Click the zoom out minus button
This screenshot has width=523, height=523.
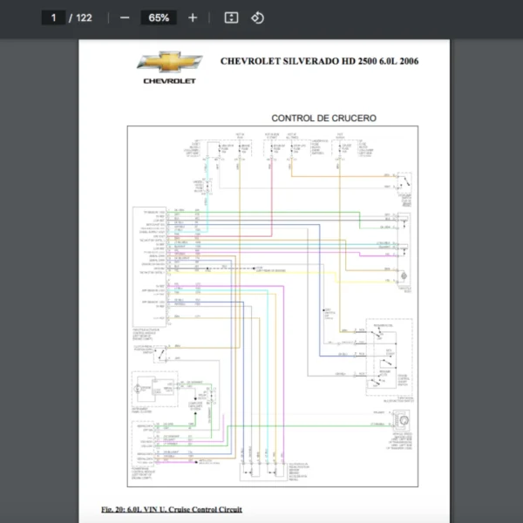coord(125,17)
